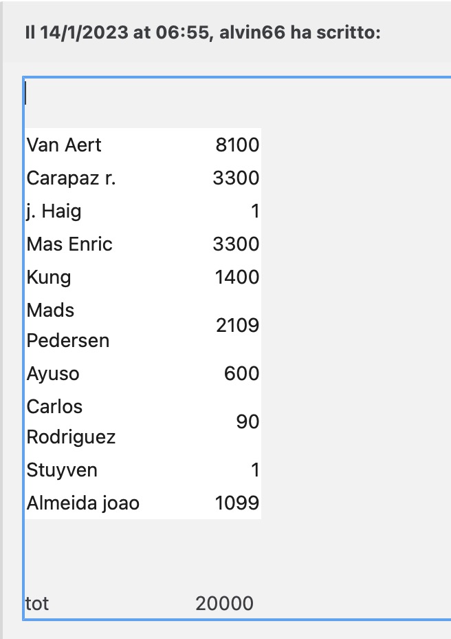Screen dimensions: 451x639
Task: Click the 20000 total value
Action: (x=225, y=604)
